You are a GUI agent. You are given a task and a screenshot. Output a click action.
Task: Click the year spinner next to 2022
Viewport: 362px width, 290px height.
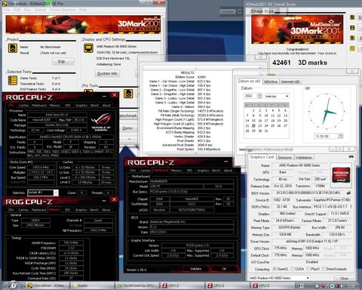(x=260, y=96)
